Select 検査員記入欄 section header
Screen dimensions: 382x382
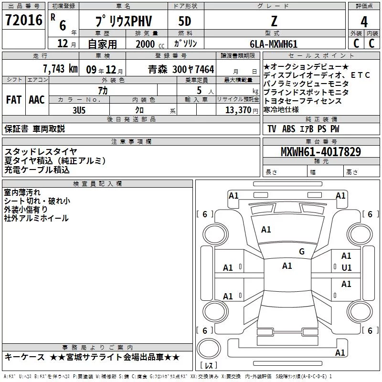(x=97, y=184)
